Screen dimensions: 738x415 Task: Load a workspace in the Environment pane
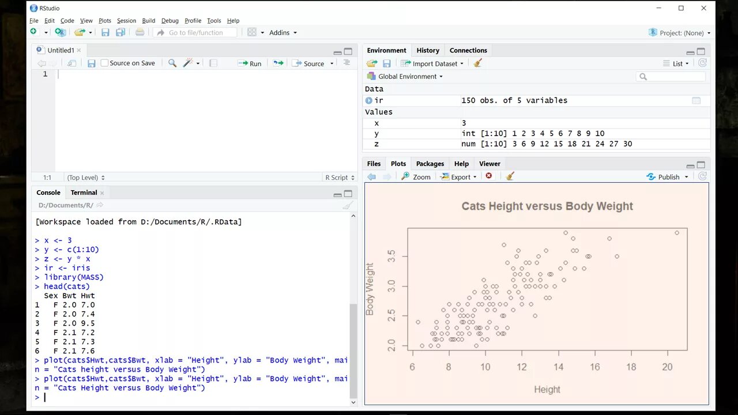point(372,63)
